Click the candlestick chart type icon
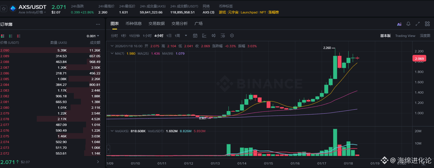This screenshot has height=168, width=434. [213, 35]
